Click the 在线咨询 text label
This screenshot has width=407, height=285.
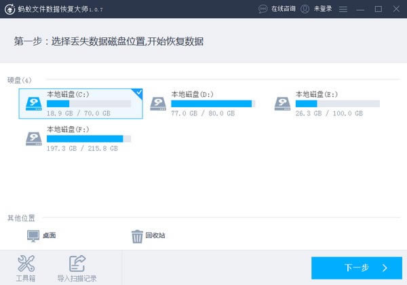tap(283, 9)
